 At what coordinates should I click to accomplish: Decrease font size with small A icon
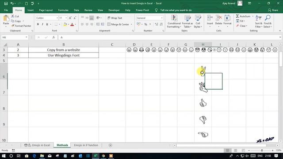coord(75,18)
